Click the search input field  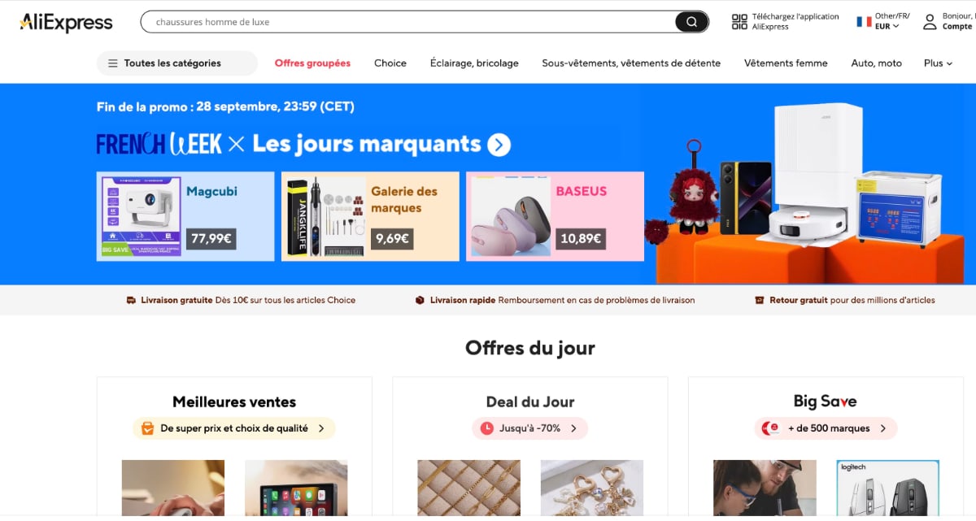tap(407, 22)
